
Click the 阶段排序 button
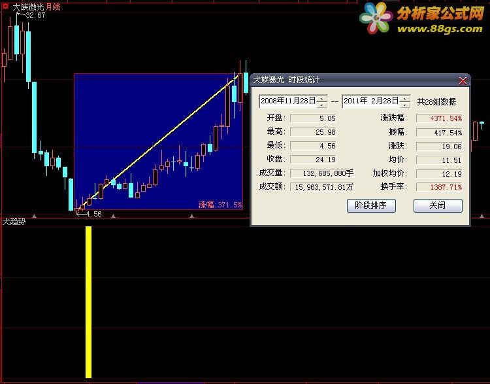(x=371, y=205)
